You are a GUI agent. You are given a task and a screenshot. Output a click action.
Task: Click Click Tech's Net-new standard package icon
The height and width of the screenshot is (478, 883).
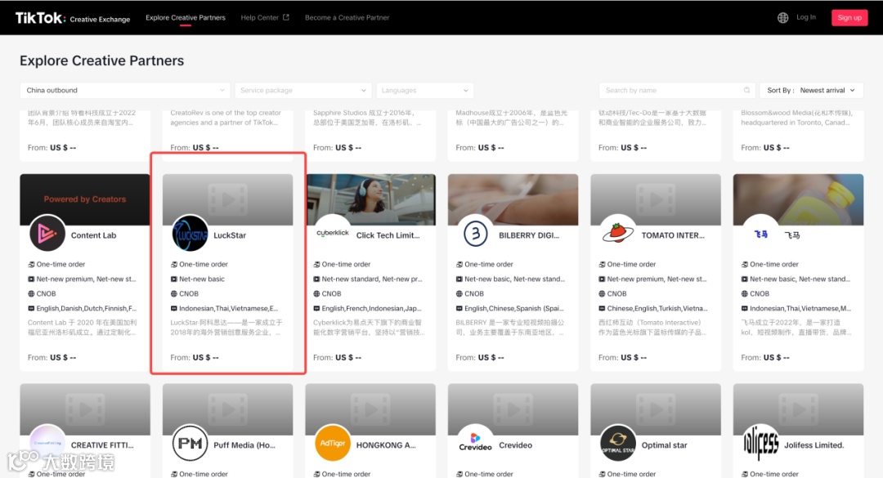point(316,279)
